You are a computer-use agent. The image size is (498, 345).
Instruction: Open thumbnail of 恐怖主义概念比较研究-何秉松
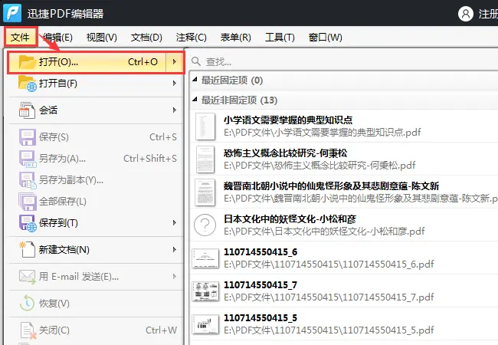[x=205, y=159]
